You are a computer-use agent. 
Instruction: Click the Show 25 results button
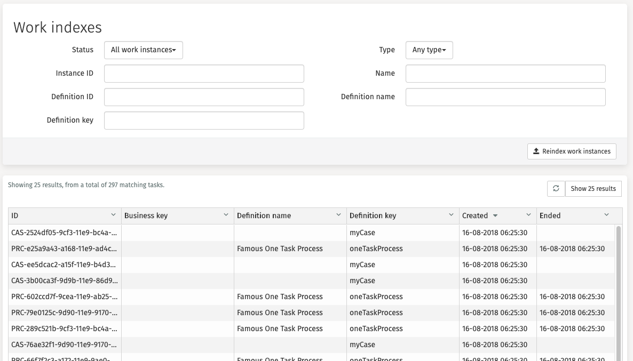click(593, 188)
